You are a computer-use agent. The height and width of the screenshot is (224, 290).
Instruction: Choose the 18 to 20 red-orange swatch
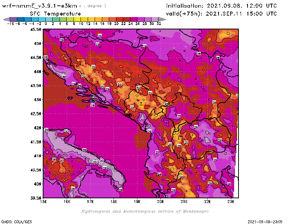[112, 19]
